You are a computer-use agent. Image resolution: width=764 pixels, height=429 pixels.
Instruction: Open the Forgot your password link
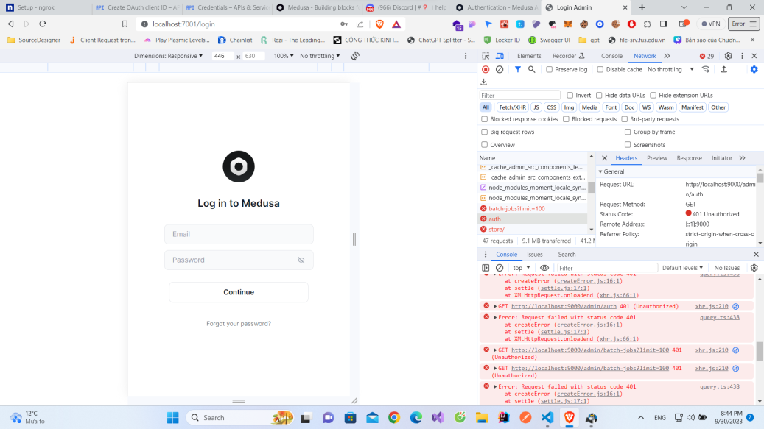click(238, 323)
